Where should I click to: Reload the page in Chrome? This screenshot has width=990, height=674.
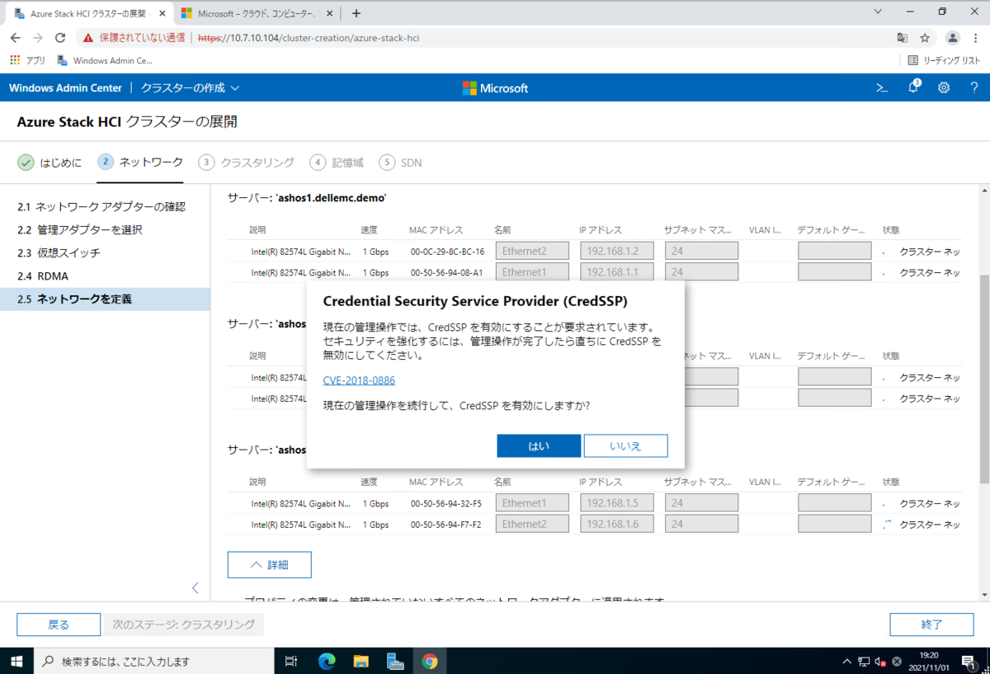tap(60, 38)
